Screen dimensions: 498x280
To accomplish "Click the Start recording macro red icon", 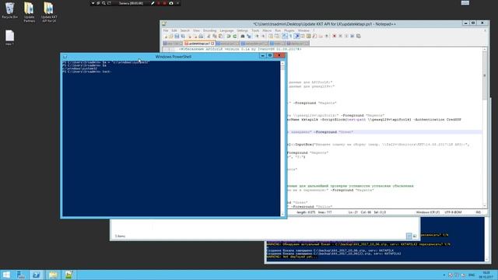I will [x=335, y=37].
